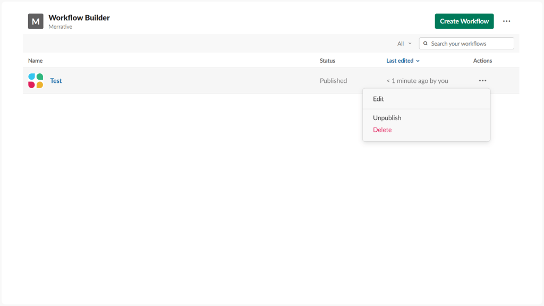The width and height of the screenshot is (544, 306).
Task: Click the Create Workflow button
Action: [x=464, y=21]
